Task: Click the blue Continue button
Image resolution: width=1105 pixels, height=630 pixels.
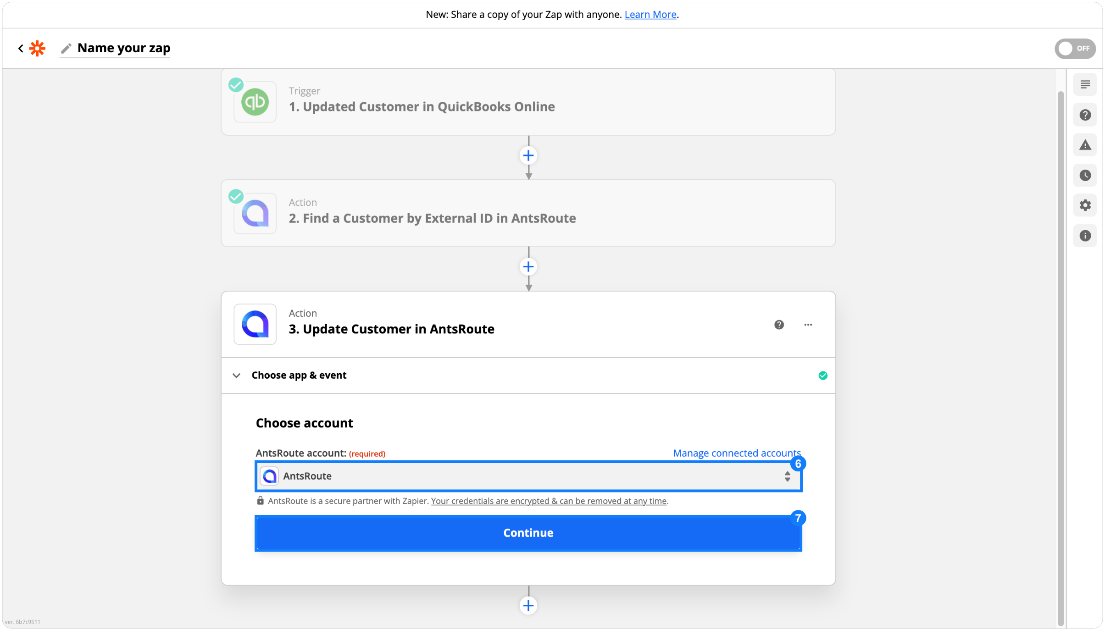Action: pyautogui.click(x=528, y=533)
